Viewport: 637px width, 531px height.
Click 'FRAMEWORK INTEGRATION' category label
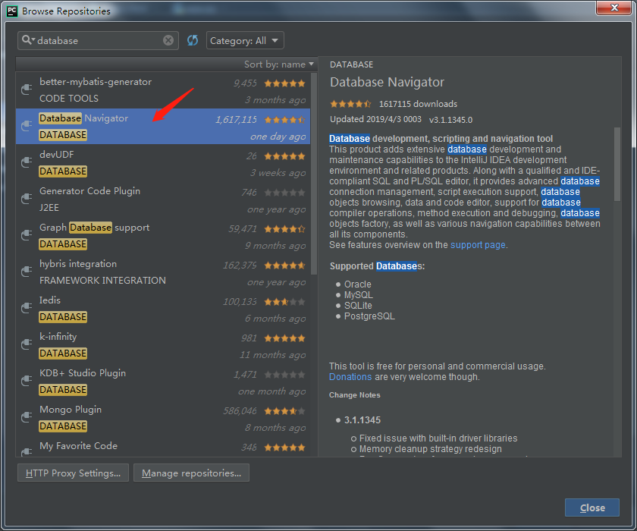pos(102,281)
